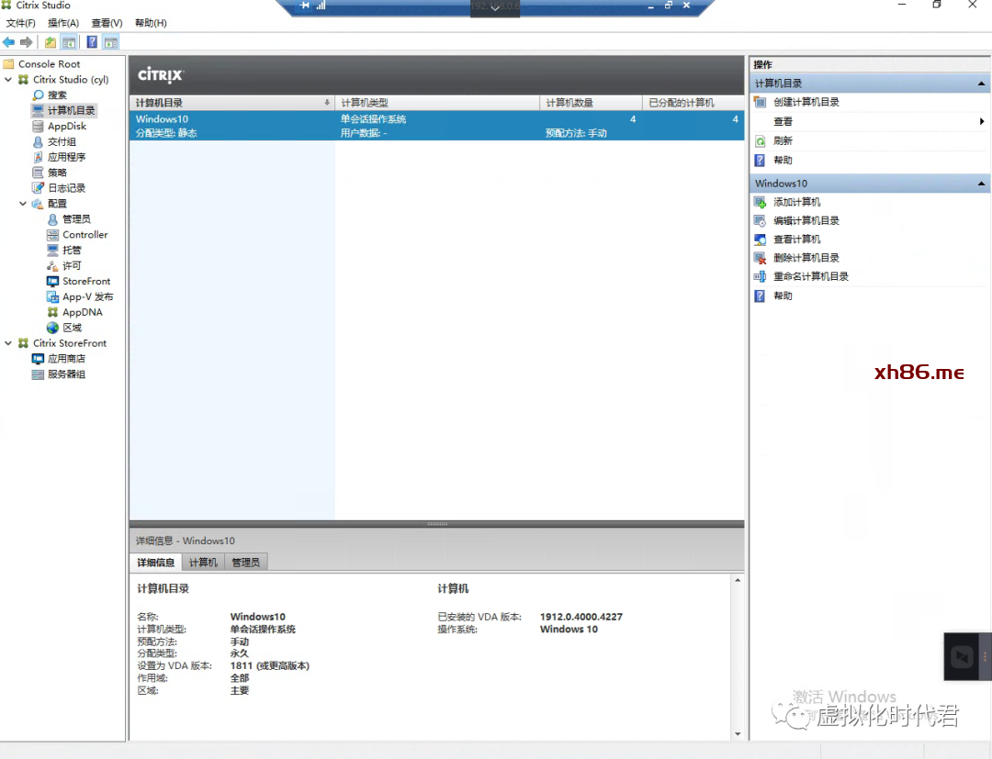Select the 日志记录 node icon
Screen dimensions: 992x759
pos(38,188)
